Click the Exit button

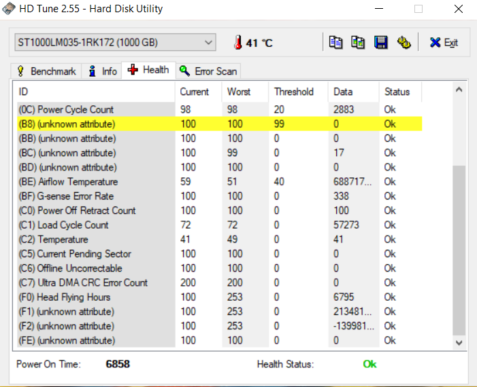tap(444, 43)
